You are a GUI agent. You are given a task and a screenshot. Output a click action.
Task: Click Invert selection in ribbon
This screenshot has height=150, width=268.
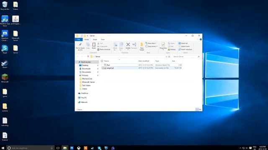pyautogui.click(x=185, y=50)
